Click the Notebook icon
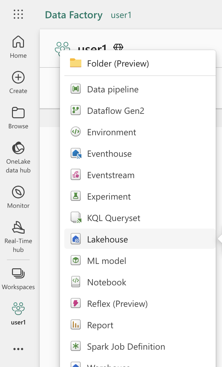This screenshot has height=367, width=222. 76,282
